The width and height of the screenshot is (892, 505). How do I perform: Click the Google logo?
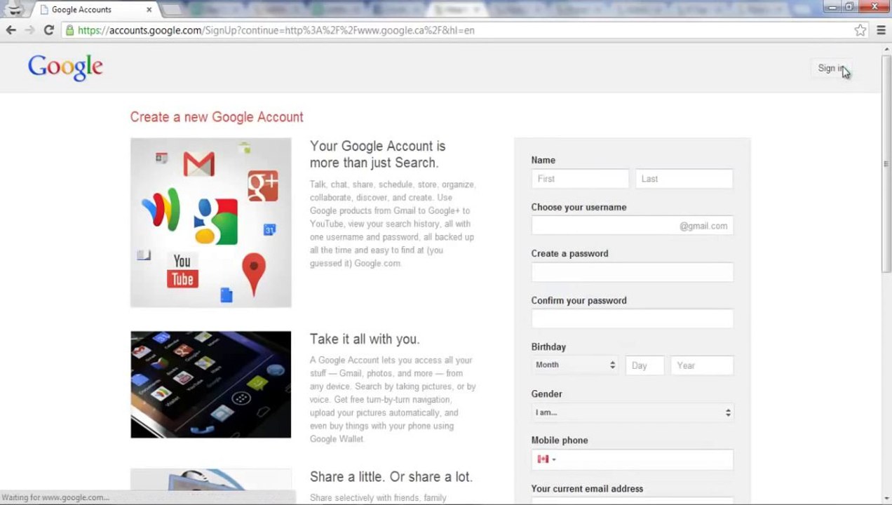pos(65,67)
